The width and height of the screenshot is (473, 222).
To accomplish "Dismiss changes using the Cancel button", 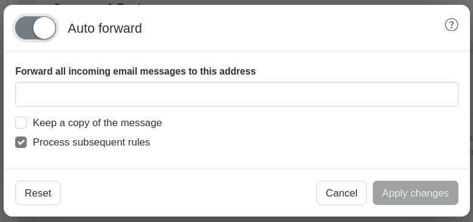I will tap(341, 193).
